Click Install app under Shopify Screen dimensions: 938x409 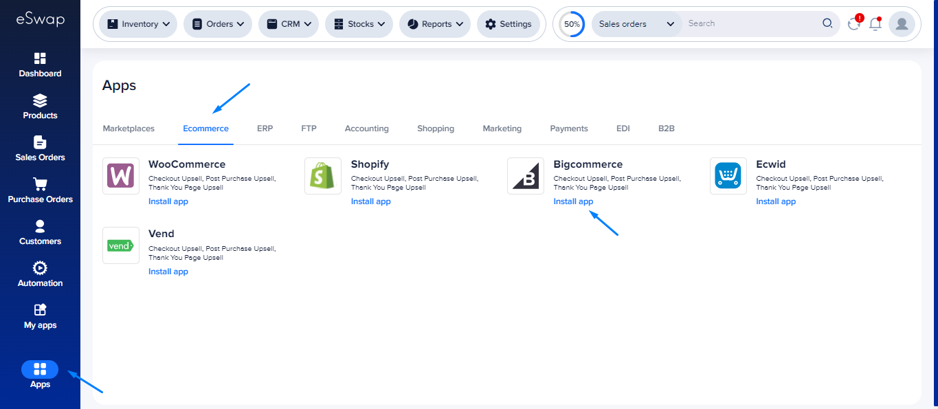370,201
